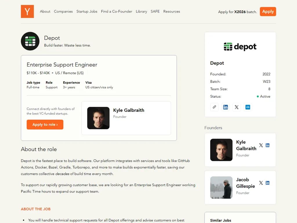Image resolution: width=297 pixels, height=223 pixels.
Task: Open Jacob Gillespie's X profile icon
Action: (261, 183)
